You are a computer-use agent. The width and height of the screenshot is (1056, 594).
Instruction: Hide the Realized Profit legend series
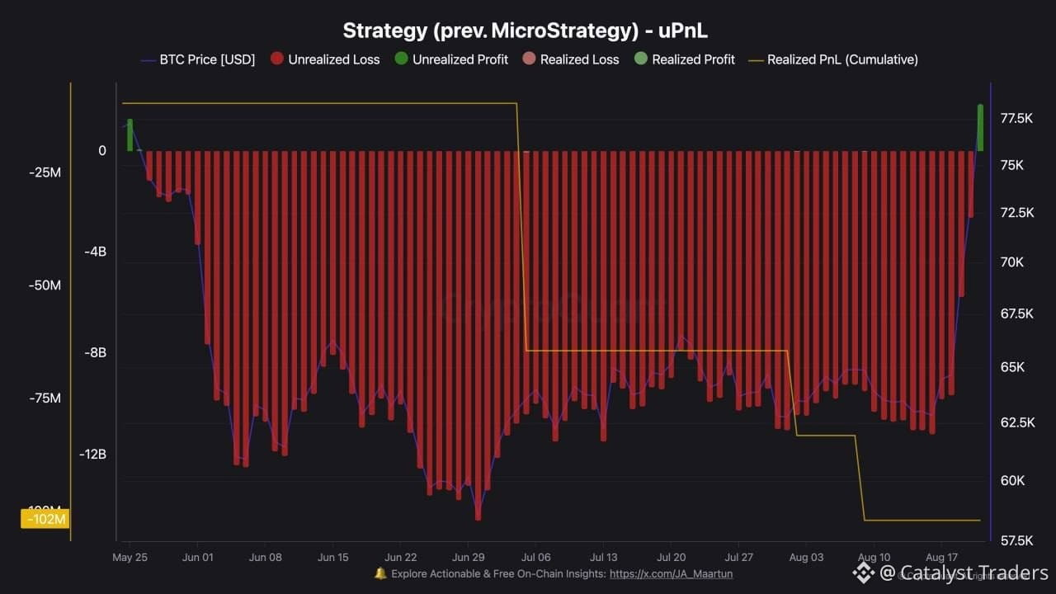(684, 59)
